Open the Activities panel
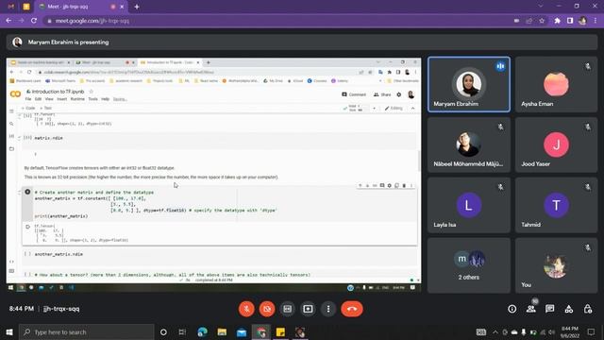604x340 pixels. pyautogui.click(x=568, y=309)
